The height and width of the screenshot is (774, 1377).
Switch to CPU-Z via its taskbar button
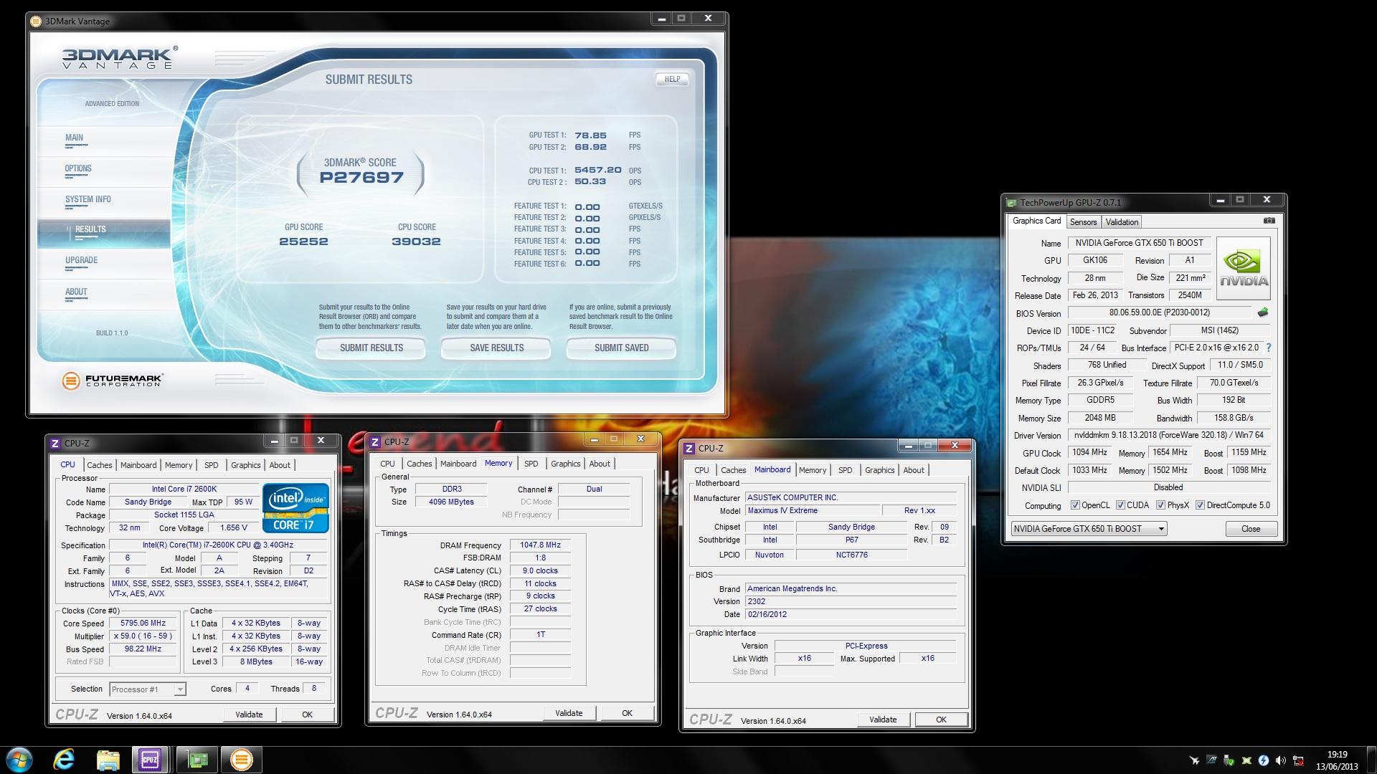pyautogui.click(x=151, y=760)
